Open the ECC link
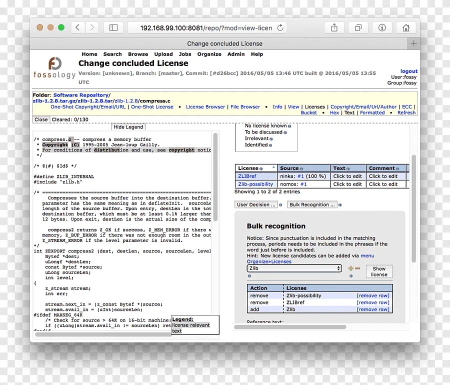The width and height of the screenshot is (450, 385). (407, 106)
